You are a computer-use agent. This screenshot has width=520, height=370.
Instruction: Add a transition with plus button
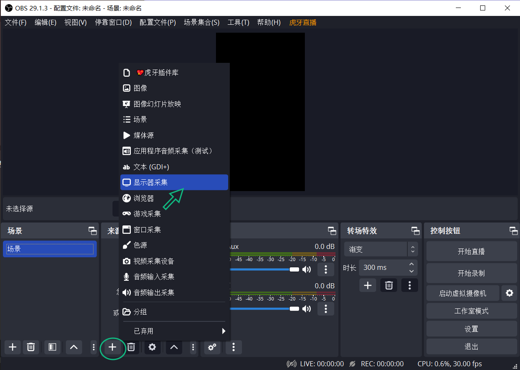[x=367, y=285]
